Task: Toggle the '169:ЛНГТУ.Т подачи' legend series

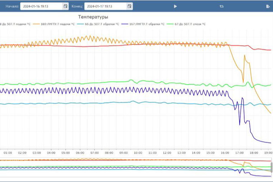Action: click(58, 24)
